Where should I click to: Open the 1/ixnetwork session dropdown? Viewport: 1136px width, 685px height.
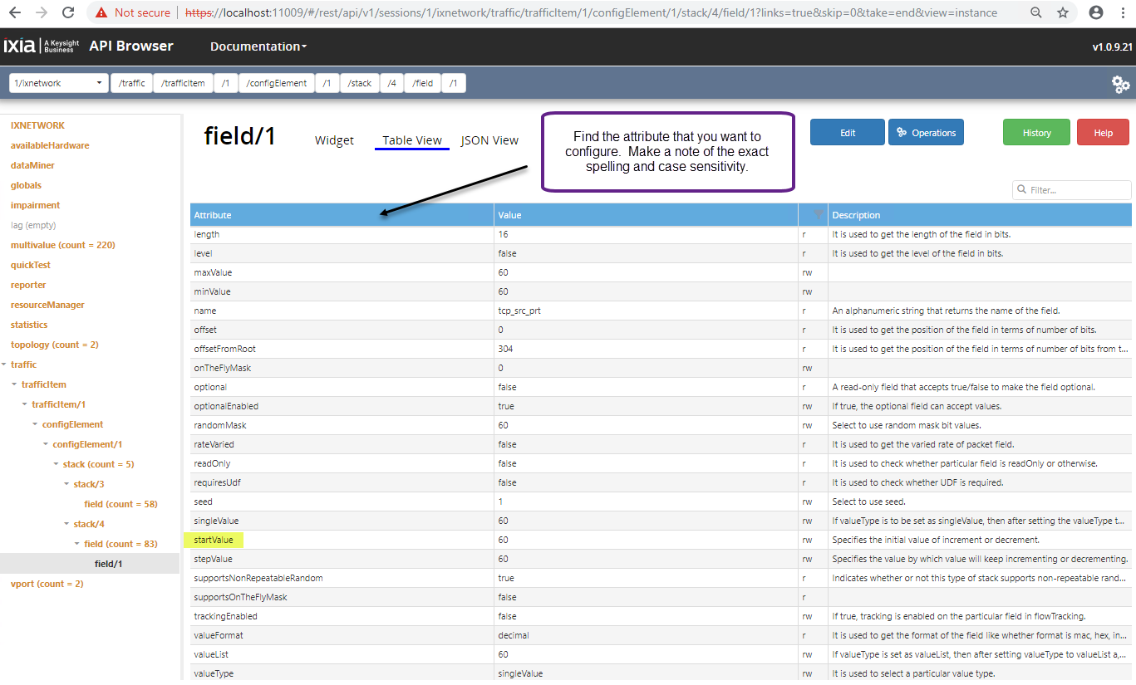(x=59, y=83)
